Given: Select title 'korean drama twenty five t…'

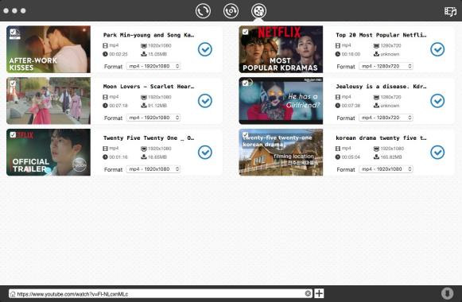Looking at the screenshot, I should pos(381,138).
